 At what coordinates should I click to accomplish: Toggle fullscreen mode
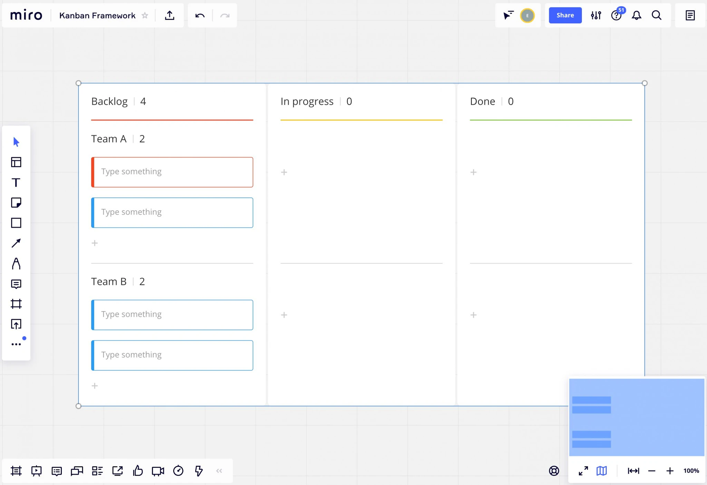click(x=583, y=471)
